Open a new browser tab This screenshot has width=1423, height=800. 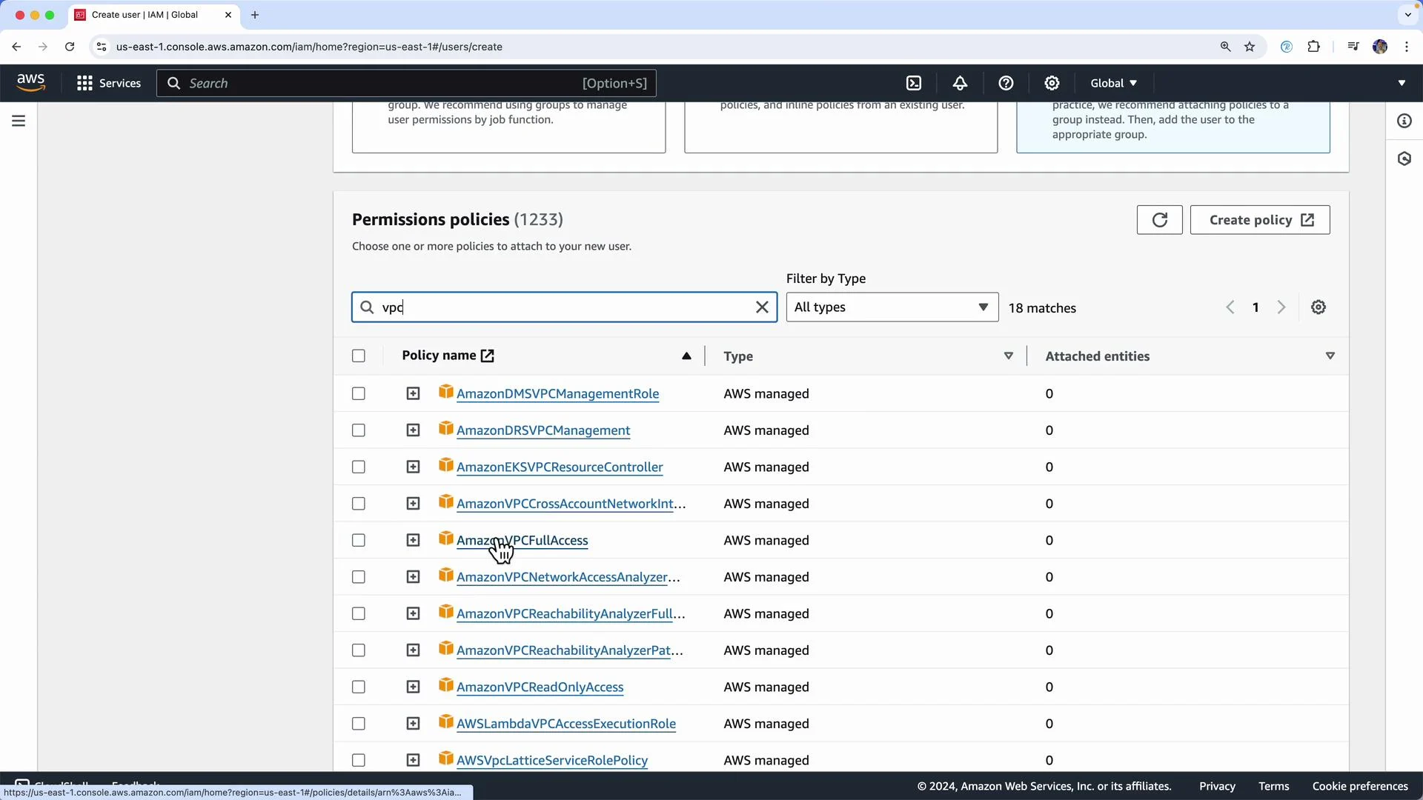point(255,15)
